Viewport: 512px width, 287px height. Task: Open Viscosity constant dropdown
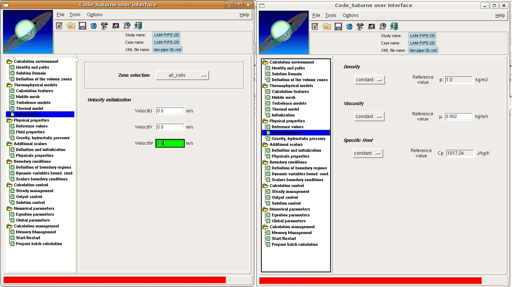click(369, 116)
